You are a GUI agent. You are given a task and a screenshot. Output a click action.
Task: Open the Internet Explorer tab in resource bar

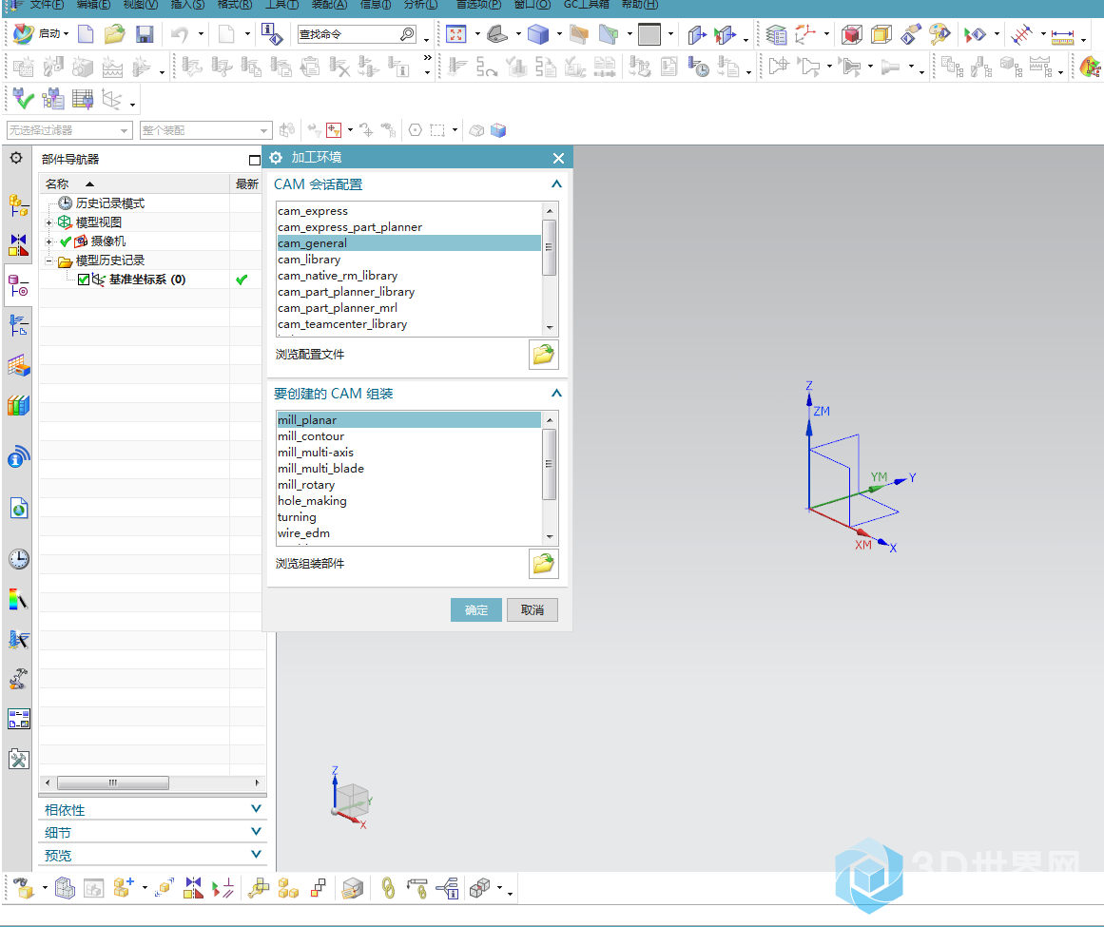19,509
